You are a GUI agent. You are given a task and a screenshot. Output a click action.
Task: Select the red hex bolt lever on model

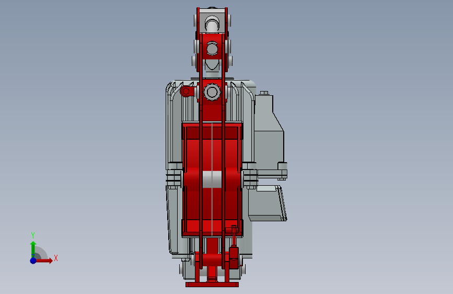tap(187, 92)
